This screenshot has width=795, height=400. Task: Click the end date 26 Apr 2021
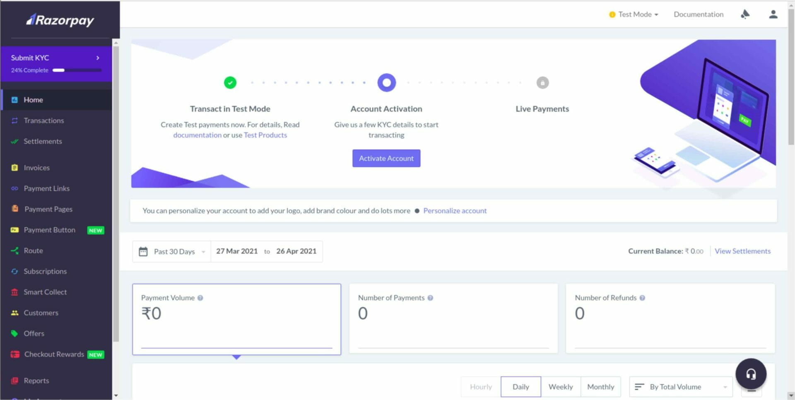tap(296, 251)
